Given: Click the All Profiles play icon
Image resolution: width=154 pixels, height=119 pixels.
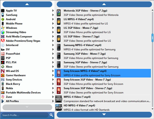Looking at the screenshot, I should pos(3,101).
